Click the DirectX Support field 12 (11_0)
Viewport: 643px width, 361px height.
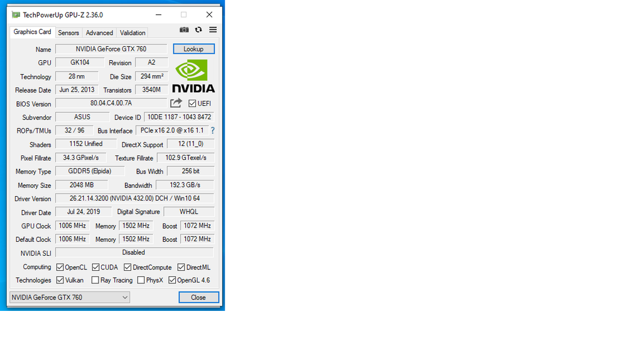pyautogui.click(x=191, y=144)
